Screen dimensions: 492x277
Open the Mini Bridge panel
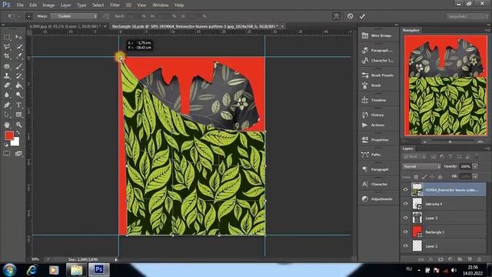(x=377, y=36)
